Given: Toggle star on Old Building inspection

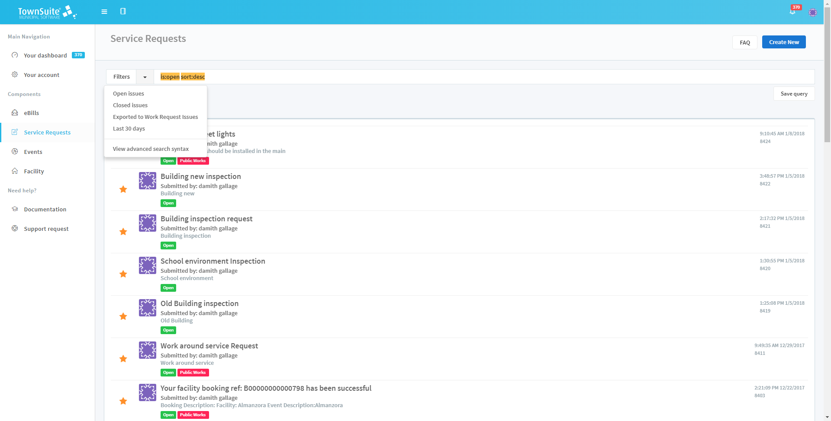Looking at the screenshot, I should click(123, 316).
